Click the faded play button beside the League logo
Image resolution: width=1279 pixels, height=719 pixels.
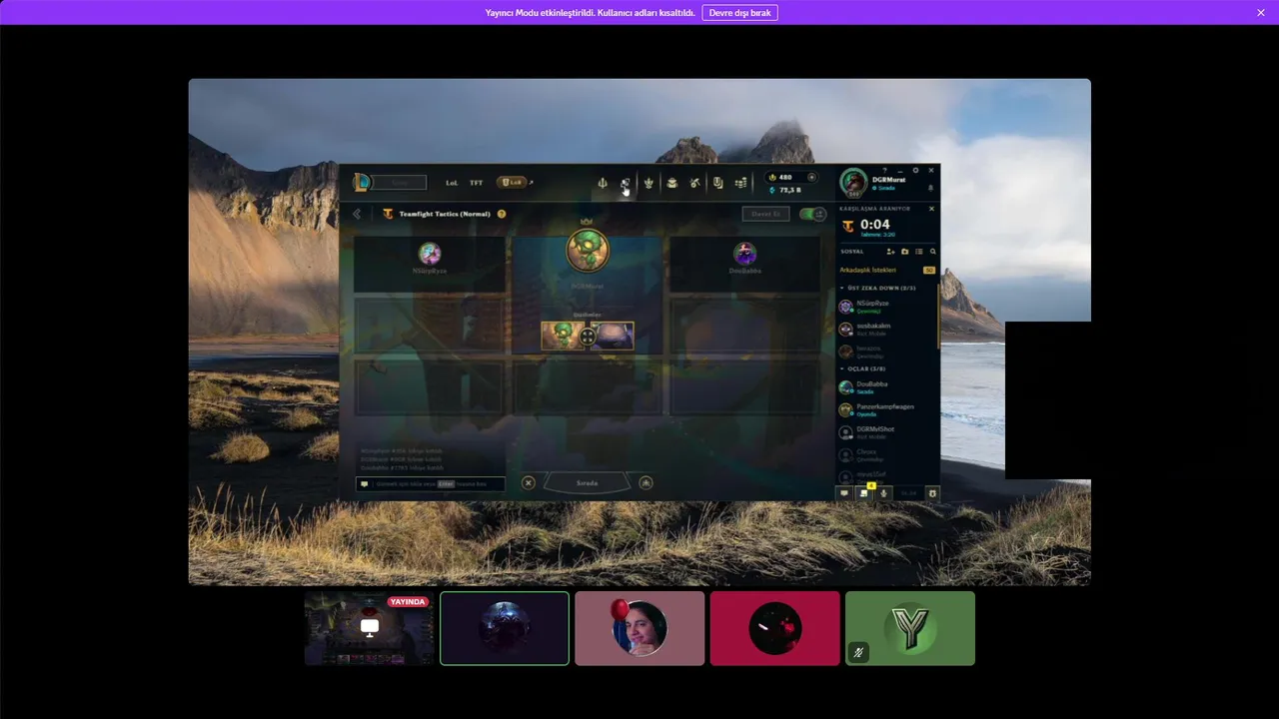click(401, 183)
